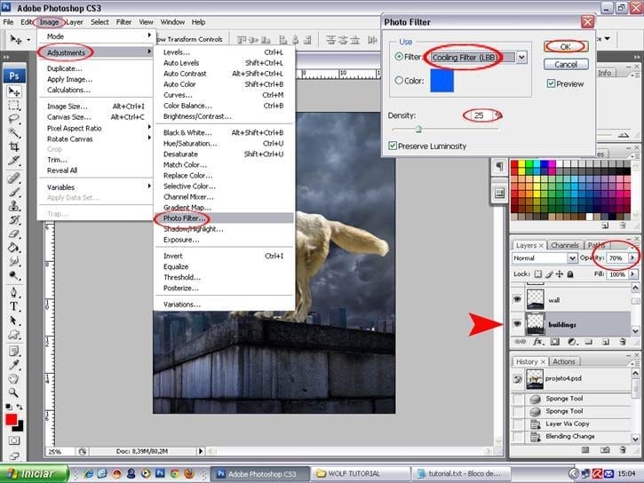Select the Color radio button

pos(399,81)
